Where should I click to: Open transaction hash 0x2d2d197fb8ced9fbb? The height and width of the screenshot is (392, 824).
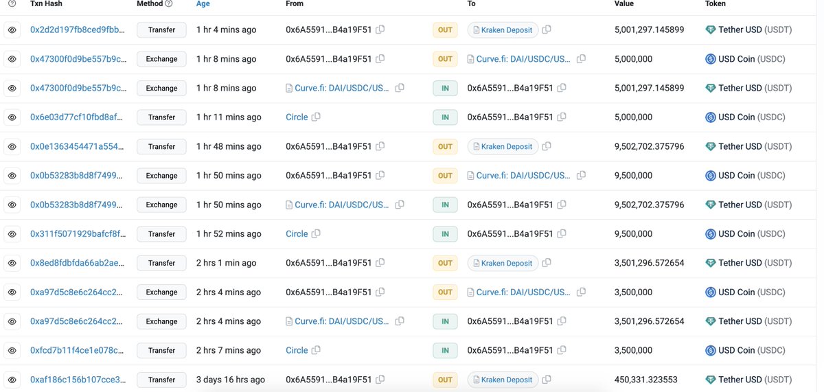pyautogui.click(x=78, y=30)
